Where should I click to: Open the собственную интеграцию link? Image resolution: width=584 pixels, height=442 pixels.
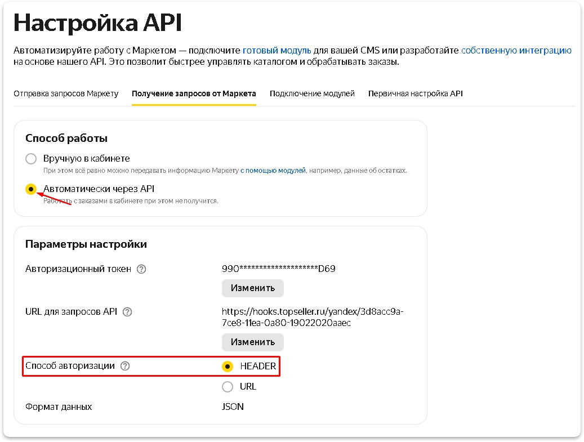(516, 50)
